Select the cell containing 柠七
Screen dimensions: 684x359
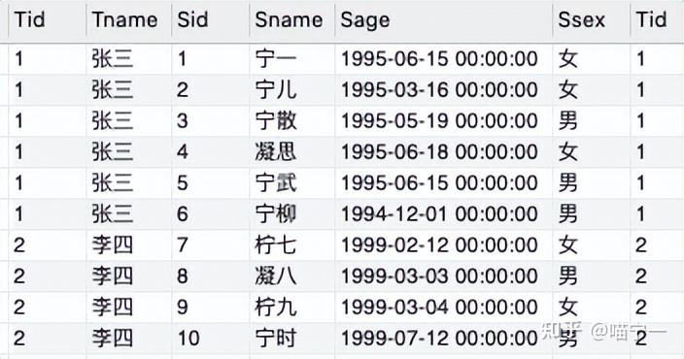(291, 245)
